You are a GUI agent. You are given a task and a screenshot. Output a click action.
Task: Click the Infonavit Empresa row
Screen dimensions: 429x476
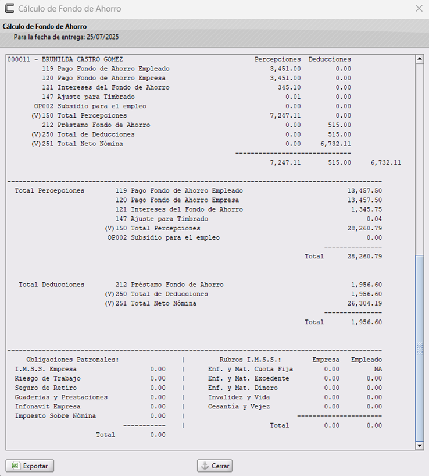coord(90,407)
